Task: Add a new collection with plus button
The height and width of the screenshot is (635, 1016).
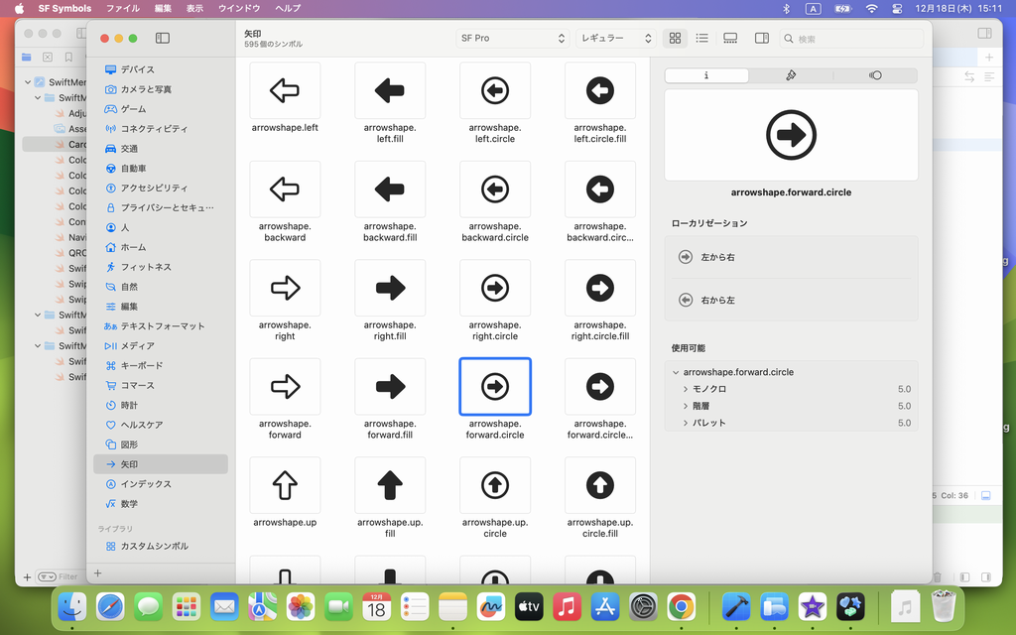Action: [97, 573]
